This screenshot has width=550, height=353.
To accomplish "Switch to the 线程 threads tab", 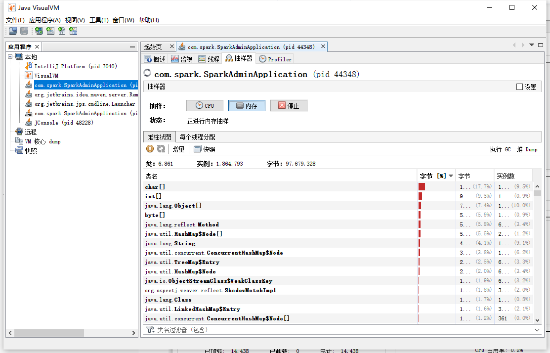I will pyautogui.click(x=209, y=59).
